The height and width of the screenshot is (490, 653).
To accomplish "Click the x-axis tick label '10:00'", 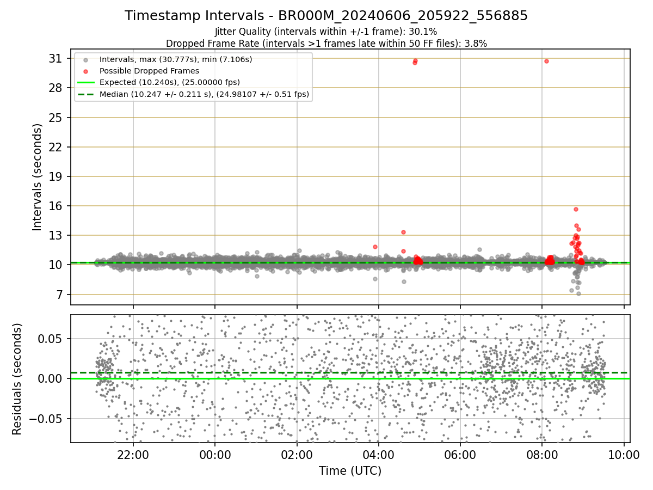I will tap(624, 455).
